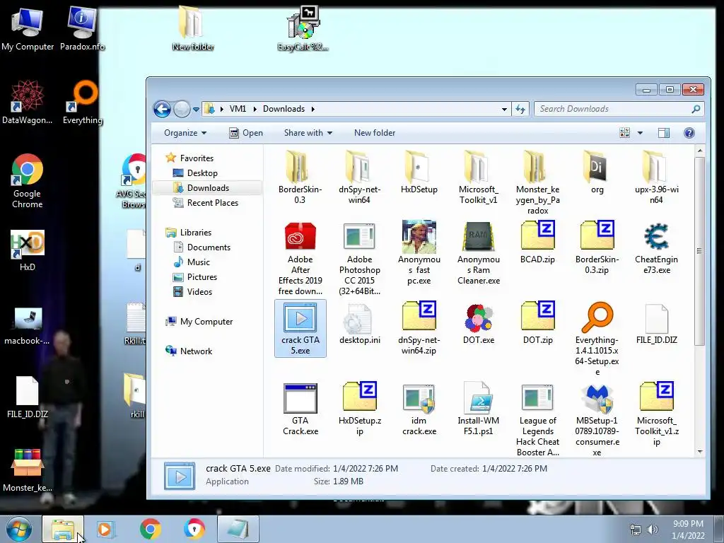Click the file list scrollbar down arrow
The height and width of the screenshot is (543, 724).
coord(700,452)
